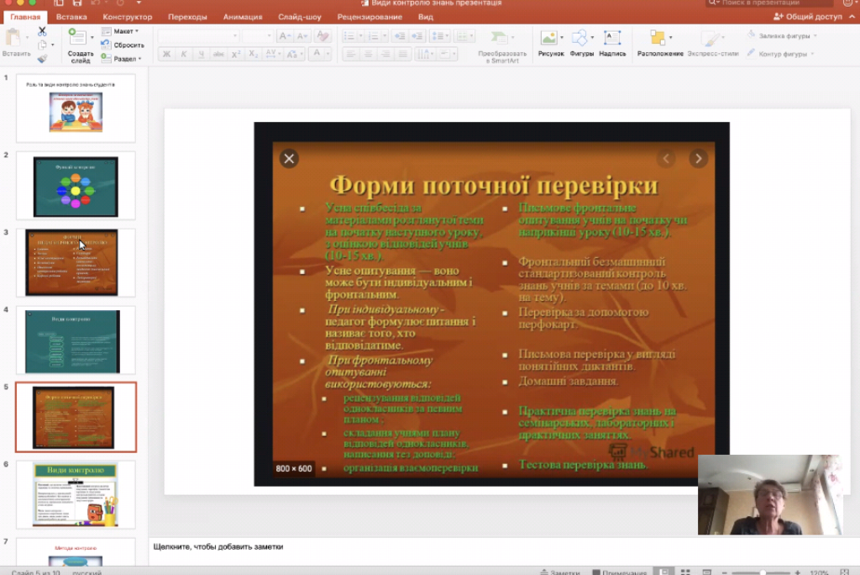Switch to the Вставка tab

(x=71, y=17)
